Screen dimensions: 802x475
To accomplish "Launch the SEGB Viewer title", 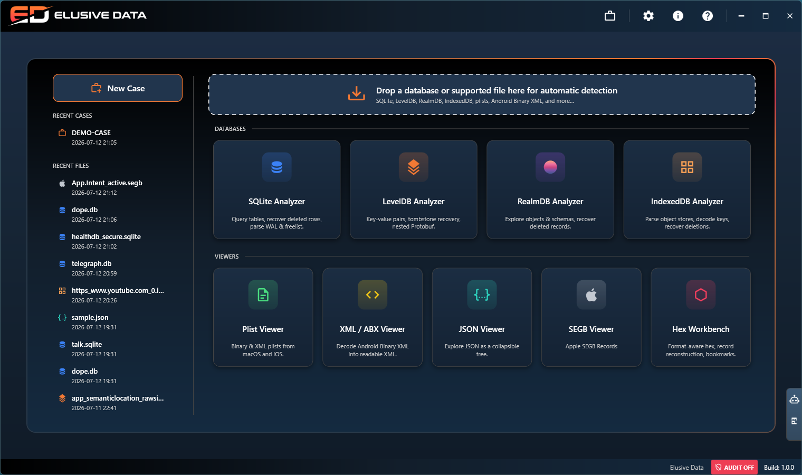I will point(591,329).
